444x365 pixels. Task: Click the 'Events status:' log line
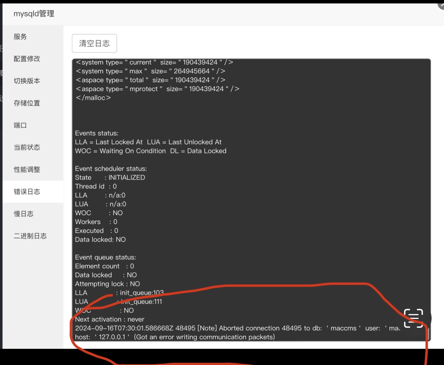(x=97, y=133)
